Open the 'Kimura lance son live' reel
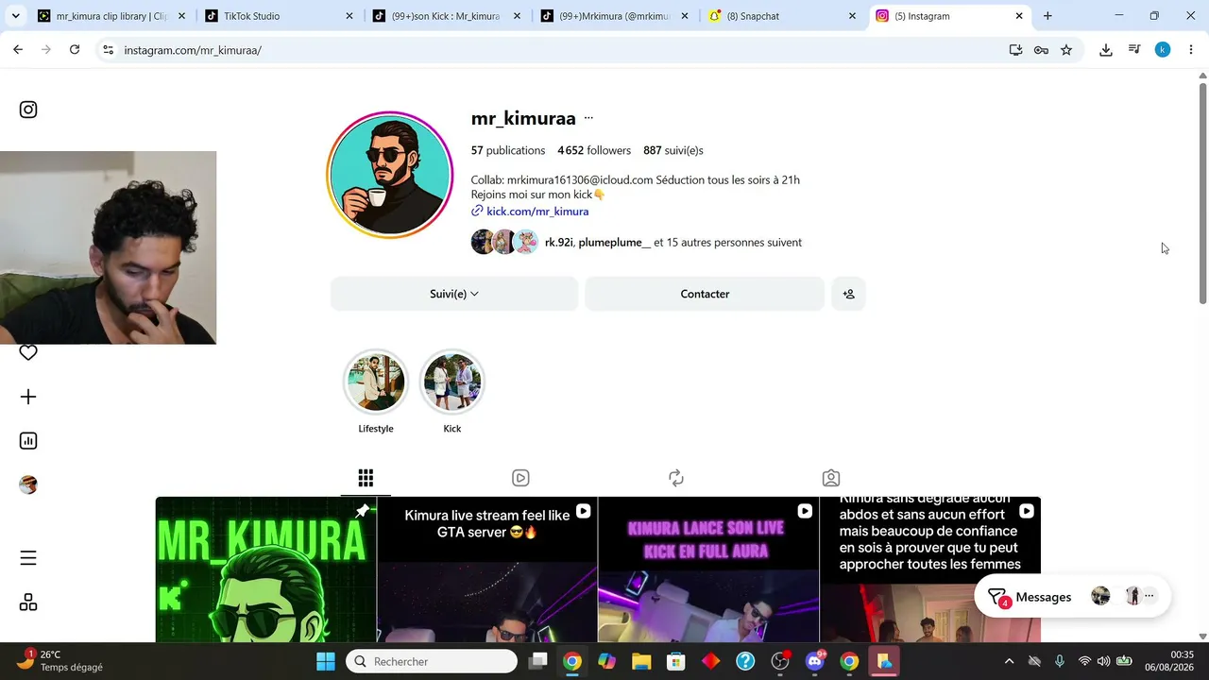Screen dimensions: 1209x680 pos(708,569)
